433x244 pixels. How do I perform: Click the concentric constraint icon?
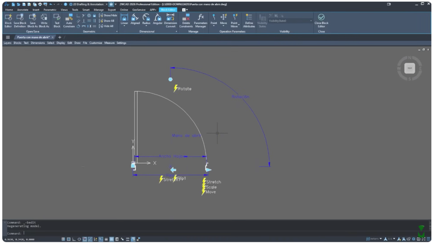[89, 16]
